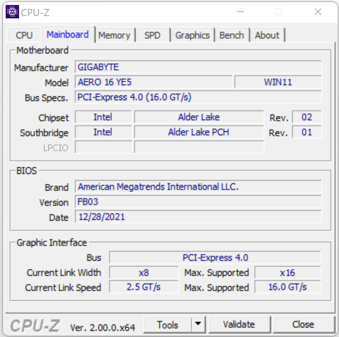Click the CPU-Z app icon in title bar

(12, 12)
